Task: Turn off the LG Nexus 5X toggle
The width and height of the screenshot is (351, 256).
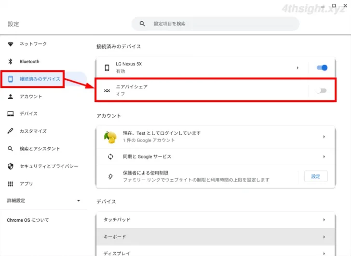Action: pyautogui.click(x=322, y=68)
